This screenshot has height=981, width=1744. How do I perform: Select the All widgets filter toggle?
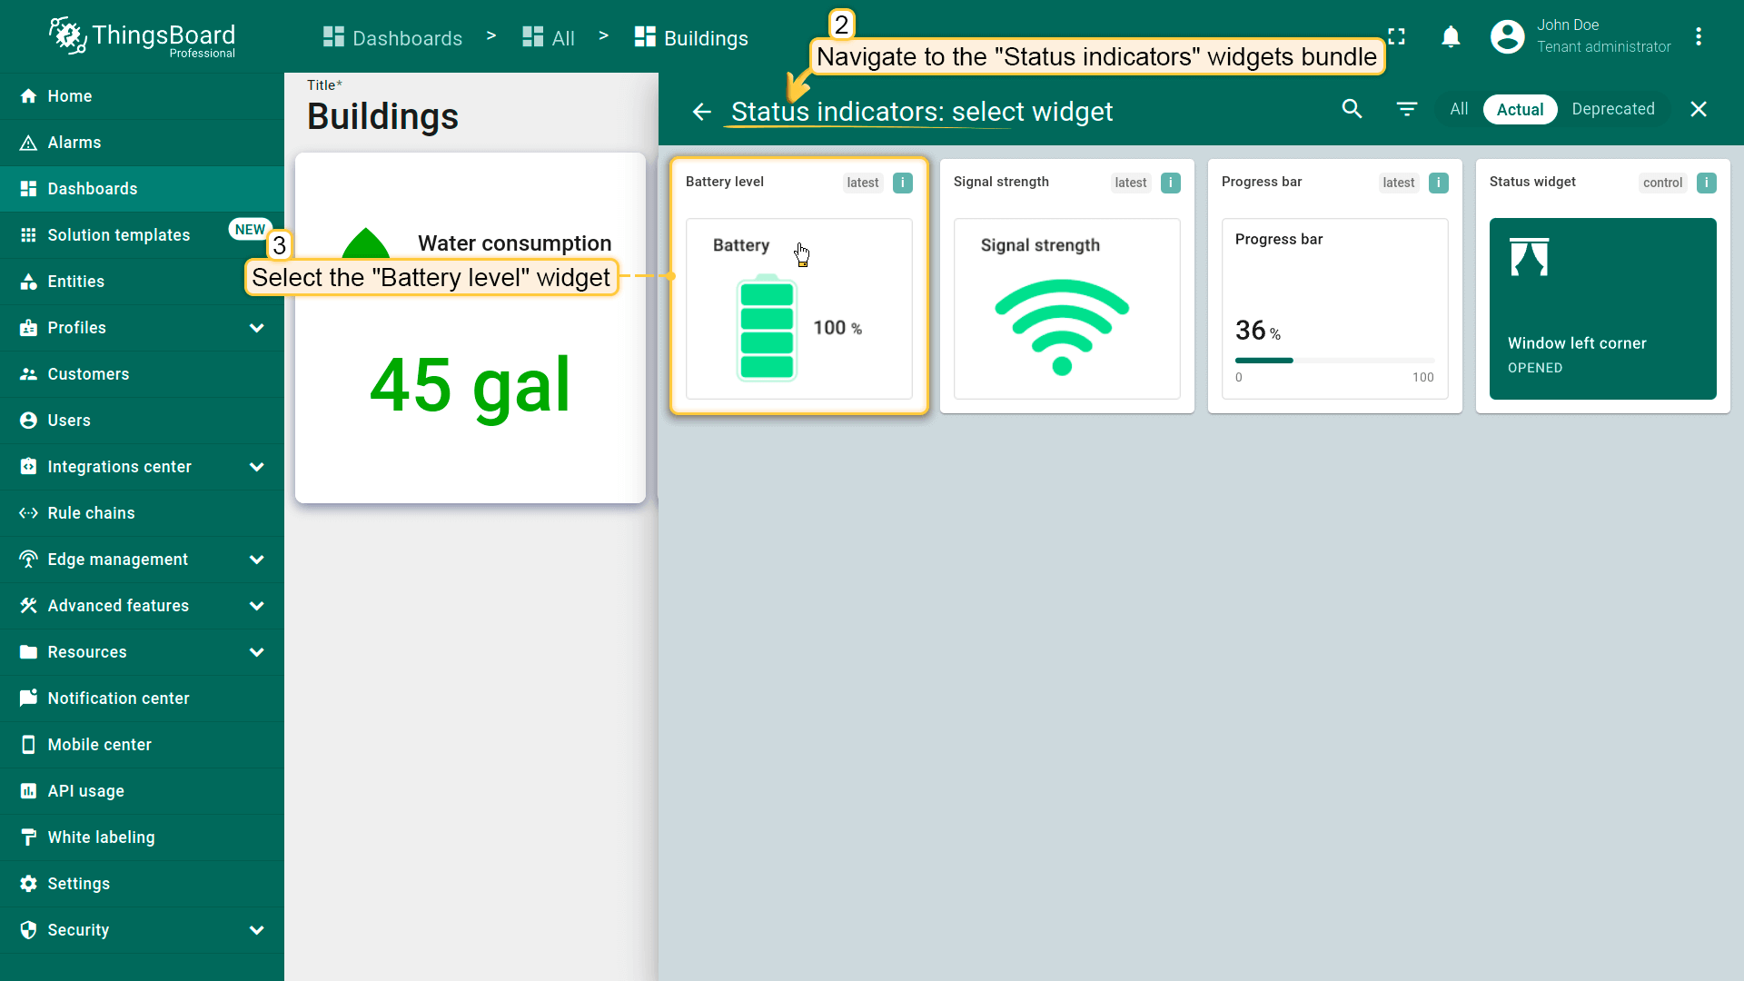point(1459,109)
